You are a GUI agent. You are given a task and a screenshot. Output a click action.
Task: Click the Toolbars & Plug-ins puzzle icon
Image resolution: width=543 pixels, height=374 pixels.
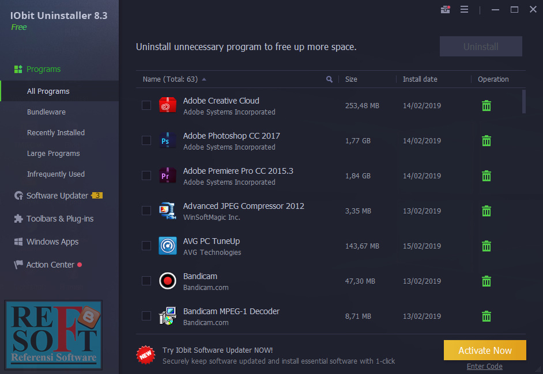tap(18, 219)
